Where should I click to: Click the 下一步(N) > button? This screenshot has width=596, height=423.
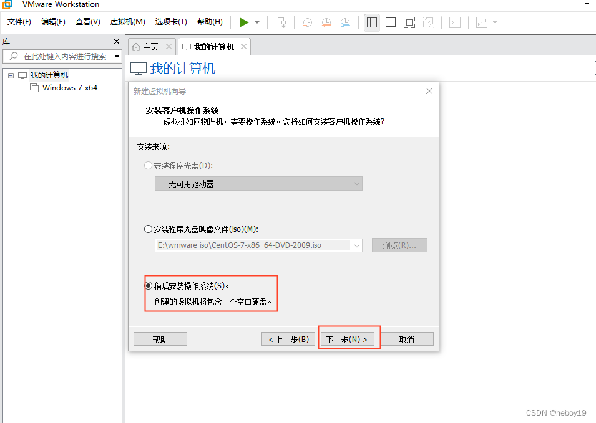click(x=347, y=339)
